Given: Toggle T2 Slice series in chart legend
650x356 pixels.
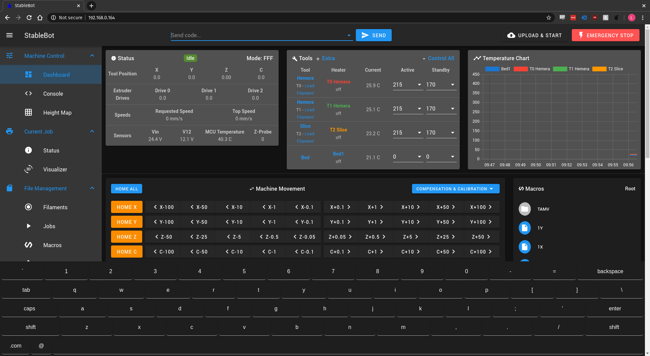Looking at the screenshot, I should tap(608, 69).
